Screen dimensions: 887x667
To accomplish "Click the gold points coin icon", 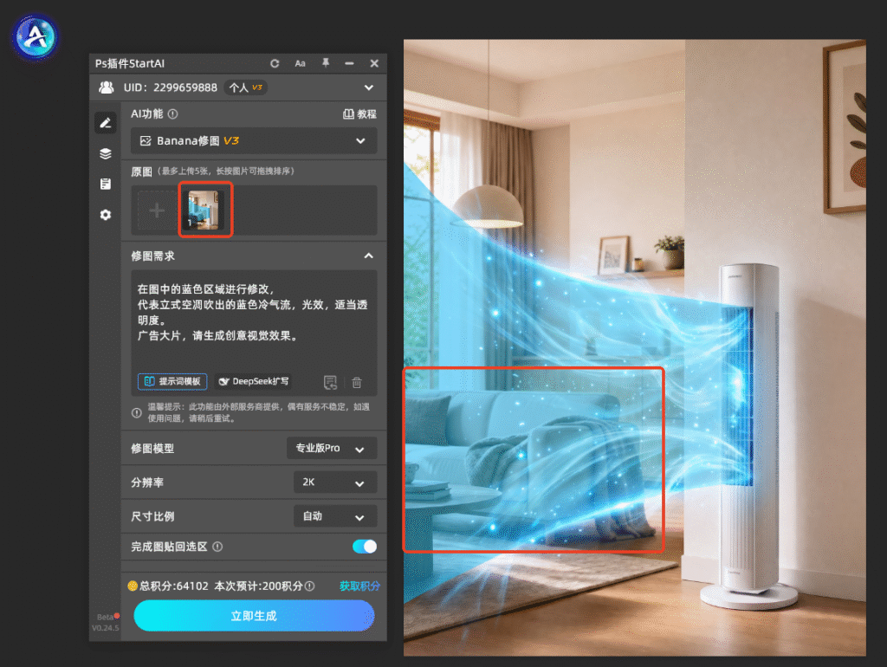I will pos(133,586).
